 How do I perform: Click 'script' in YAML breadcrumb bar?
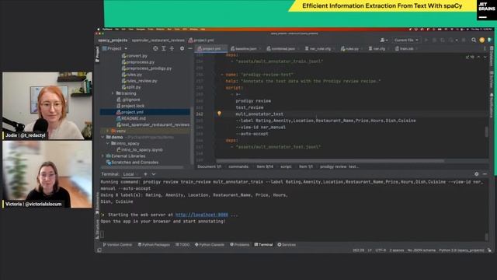pos(286,166)
